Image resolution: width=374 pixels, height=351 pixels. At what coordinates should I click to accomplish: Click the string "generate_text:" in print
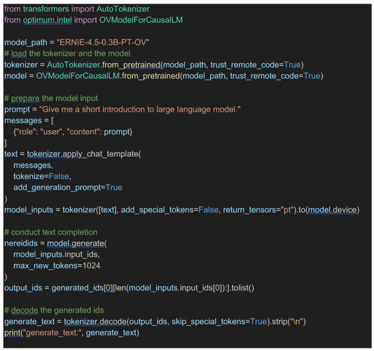tap(52, 333)
